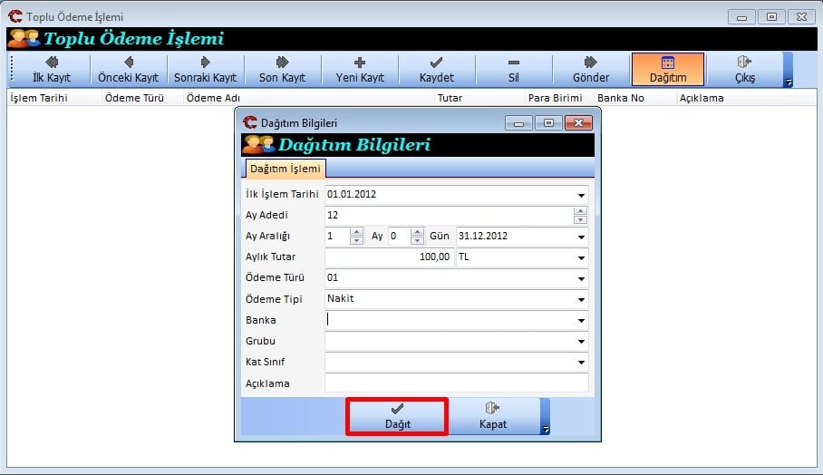
Task: Go to Son Kayıt last record
Action: tap(282, 70)
